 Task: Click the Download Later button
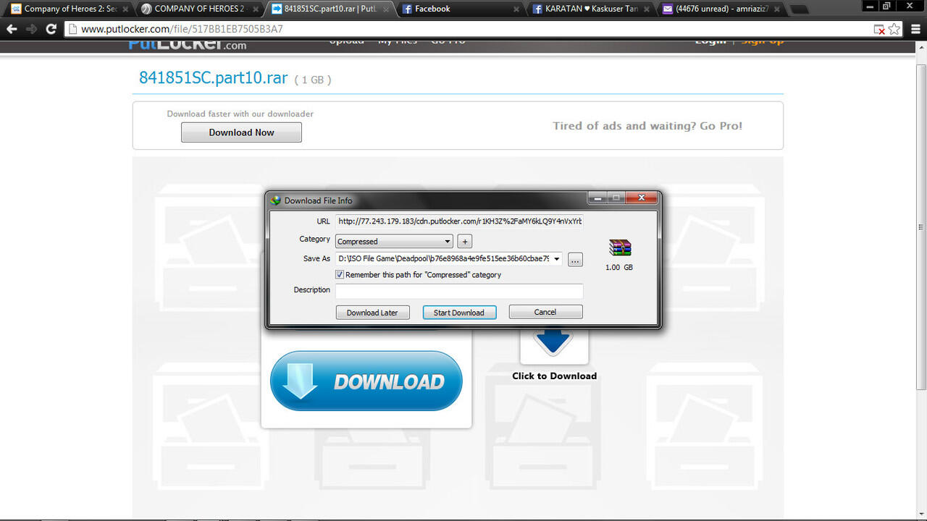(372, 313)
